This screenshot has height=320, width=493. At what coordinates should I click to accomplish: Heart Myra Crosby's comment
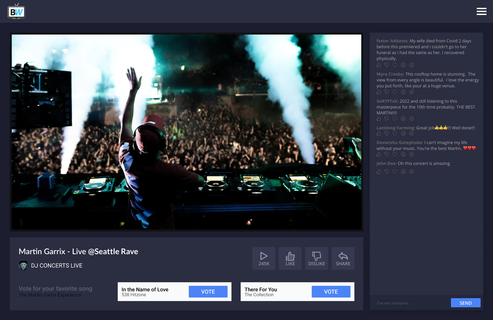pos(395,92)
